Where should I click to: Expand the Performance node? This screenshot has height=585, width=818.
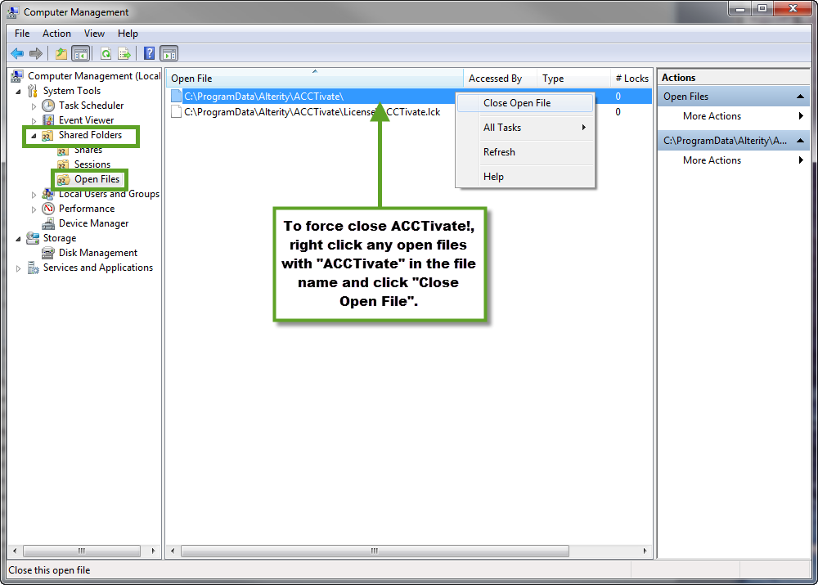click(34, 209)
